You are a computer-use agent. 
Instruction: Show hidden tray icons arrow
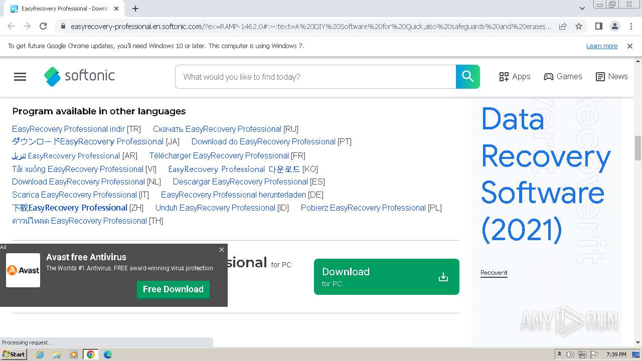[559, 354]
